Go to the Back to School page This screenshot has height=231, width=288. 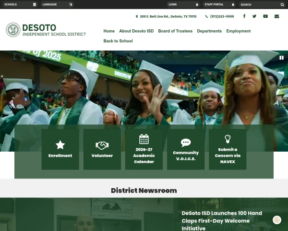pyautogui.click(x=118, y=41)
